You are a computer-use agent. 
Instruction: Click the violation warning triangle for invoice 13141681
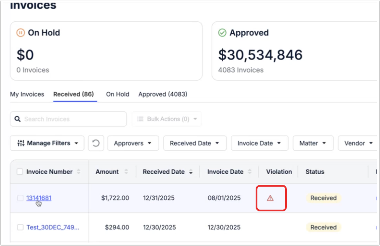(270, 198)
